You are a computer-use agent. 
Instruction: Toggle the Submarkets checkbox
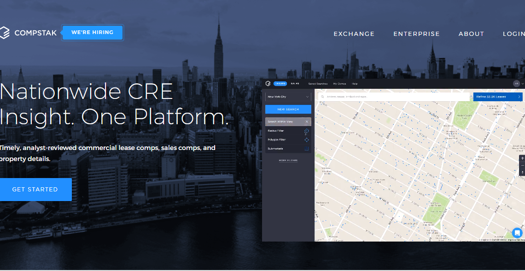tap(307, 149)
